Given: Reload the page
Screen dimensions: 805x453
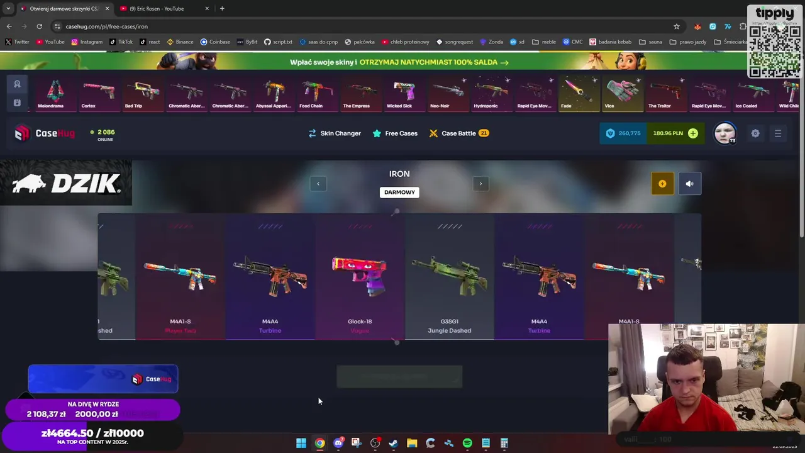Looking at the screenshot, I should (x=39, y=26).
